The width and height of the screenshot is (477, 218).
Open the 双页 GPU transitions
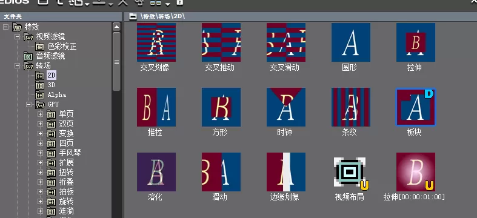pos(66,124)
